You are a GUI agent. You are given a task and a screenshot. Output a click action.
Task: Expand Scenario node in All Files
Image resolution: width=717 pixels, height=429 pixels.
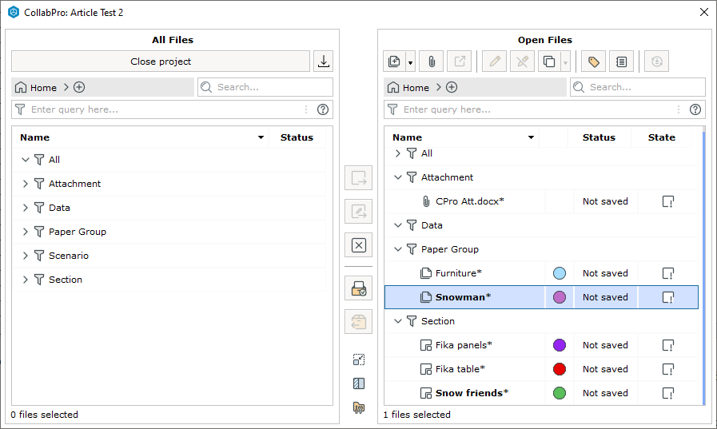coord(26,256)
